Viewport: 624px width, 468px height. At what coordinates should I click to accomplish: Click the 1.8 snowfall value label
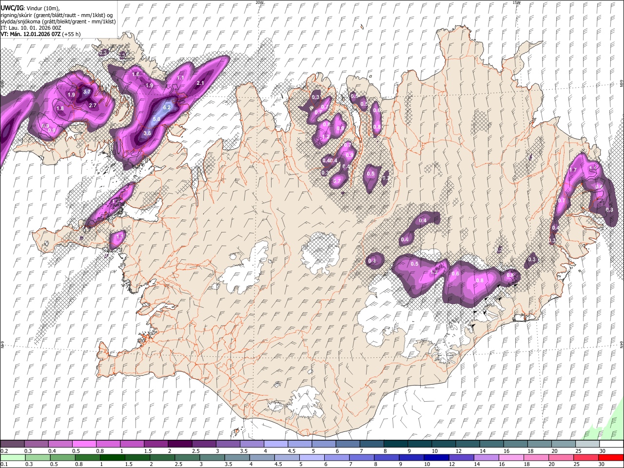click(x=60, y=109)
